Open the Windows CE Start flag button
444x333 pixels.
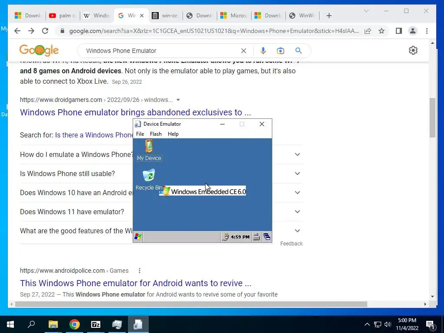(138, 237)
